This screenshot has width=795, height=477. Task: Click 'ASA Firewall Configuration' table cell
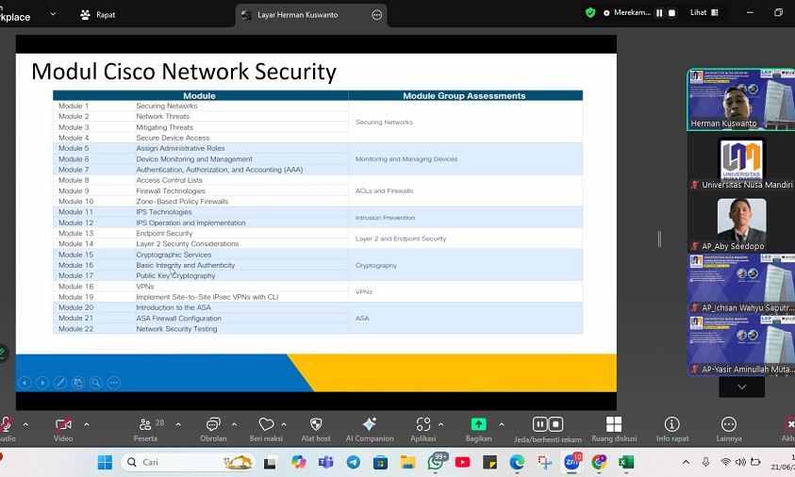pyautogui.click(x=178, y=319)
